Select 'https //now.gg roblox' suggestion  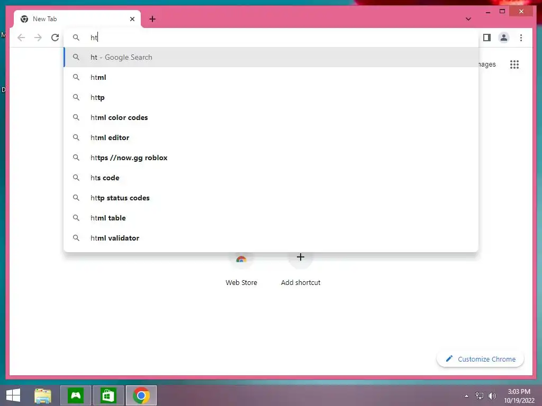[272, 158]
